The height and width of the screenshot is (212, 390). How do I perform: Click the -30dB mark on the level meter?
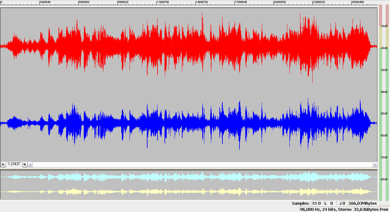point(384,70)
